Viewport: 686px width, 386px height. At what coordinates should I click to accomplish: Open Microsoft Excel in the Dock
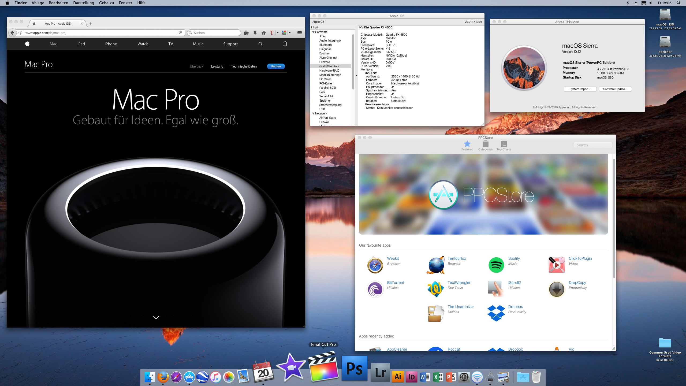(x=438, y=377)
